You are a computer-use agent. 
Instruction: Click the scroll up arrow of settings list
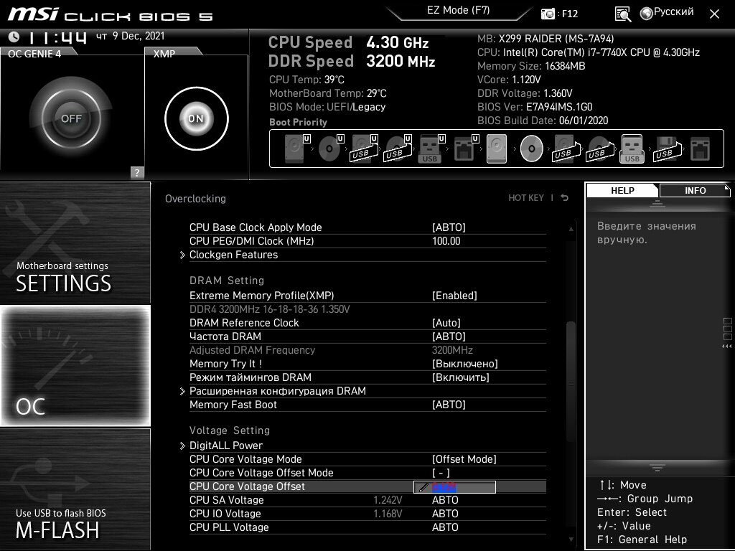571,229
